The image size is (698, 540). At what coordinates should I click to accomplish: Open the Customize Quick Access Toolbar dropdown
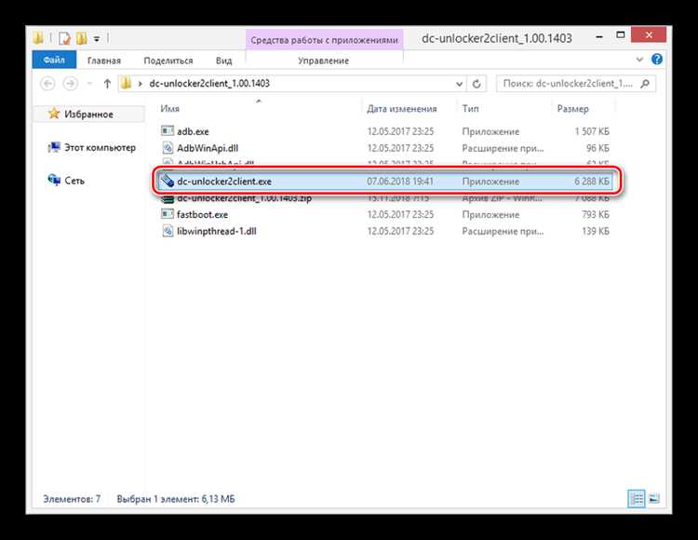pos(97,39)
